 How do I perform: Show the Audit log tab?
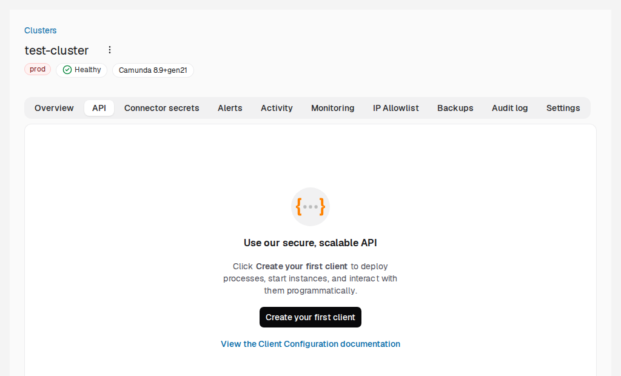[509, 108]
